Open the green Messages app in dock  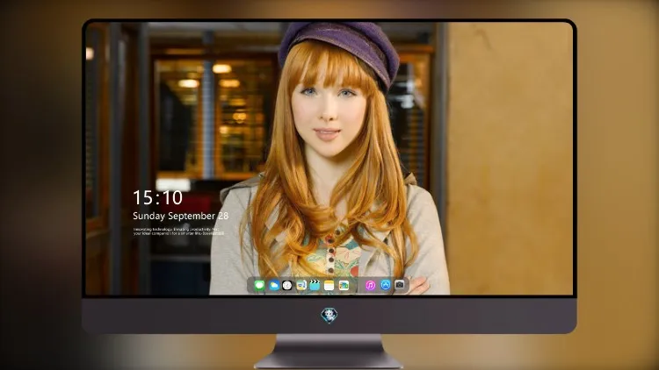coord(259,286)
